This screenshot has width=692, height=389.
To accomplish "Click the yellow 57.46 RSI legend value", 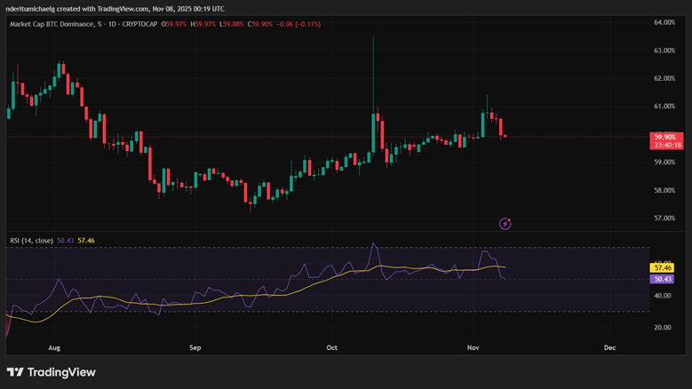I will pyautogui.click(x=86, y=240).
